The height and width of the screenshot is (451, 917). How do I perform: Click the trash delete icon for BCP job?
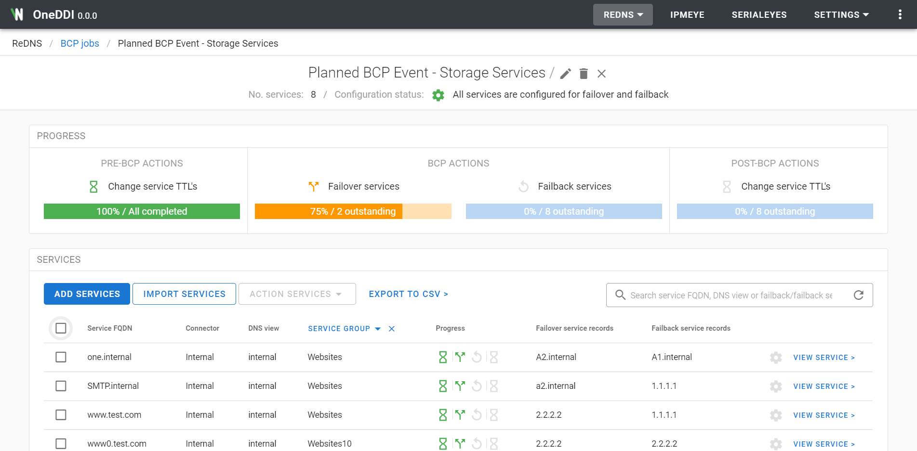point(584,74)
